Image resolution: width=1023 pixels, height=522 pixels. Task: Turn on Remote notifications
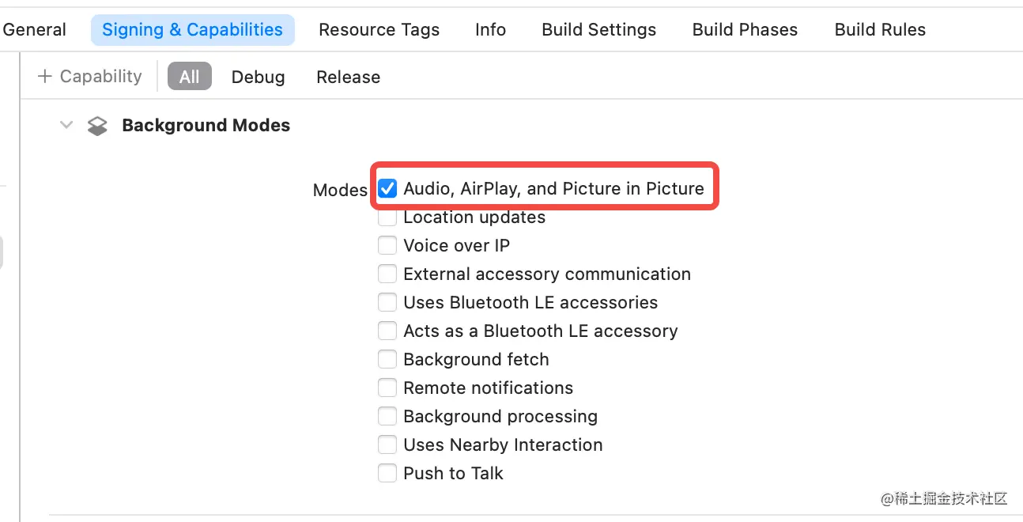coord(387,388)
